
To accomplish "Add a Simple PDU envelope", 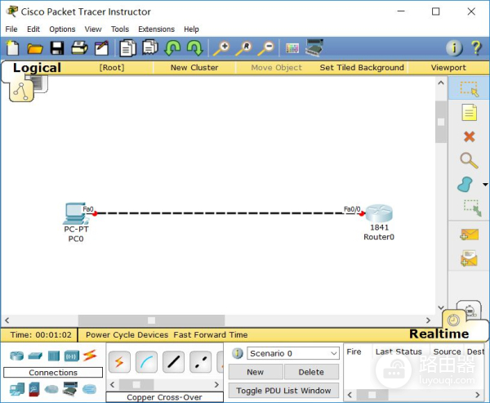I will click(469, 235).
